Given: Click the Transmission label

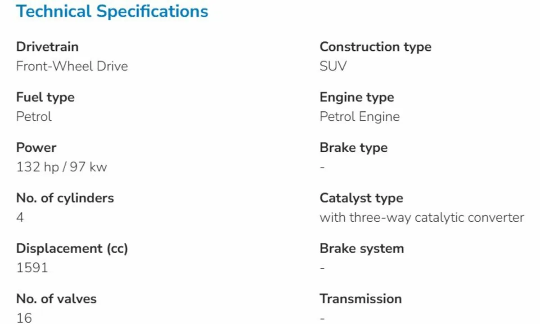Looking at the screenshot, I should (x=360, y=299).
